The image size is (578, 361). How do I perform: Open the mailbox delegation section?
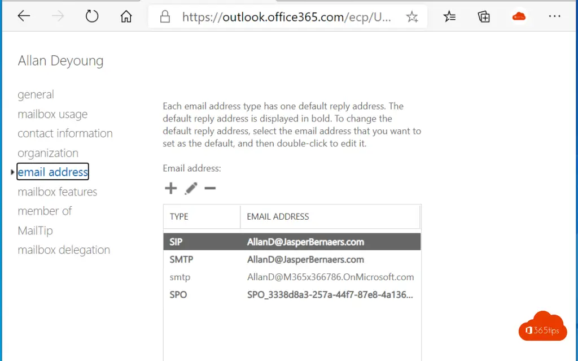(x=64, y=250)
